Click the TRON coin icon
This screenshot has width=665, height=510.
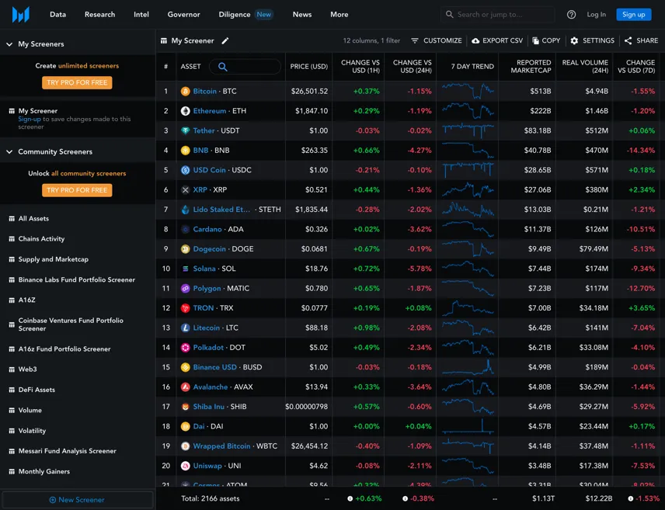pyautogui.click(x=186, y=308)
